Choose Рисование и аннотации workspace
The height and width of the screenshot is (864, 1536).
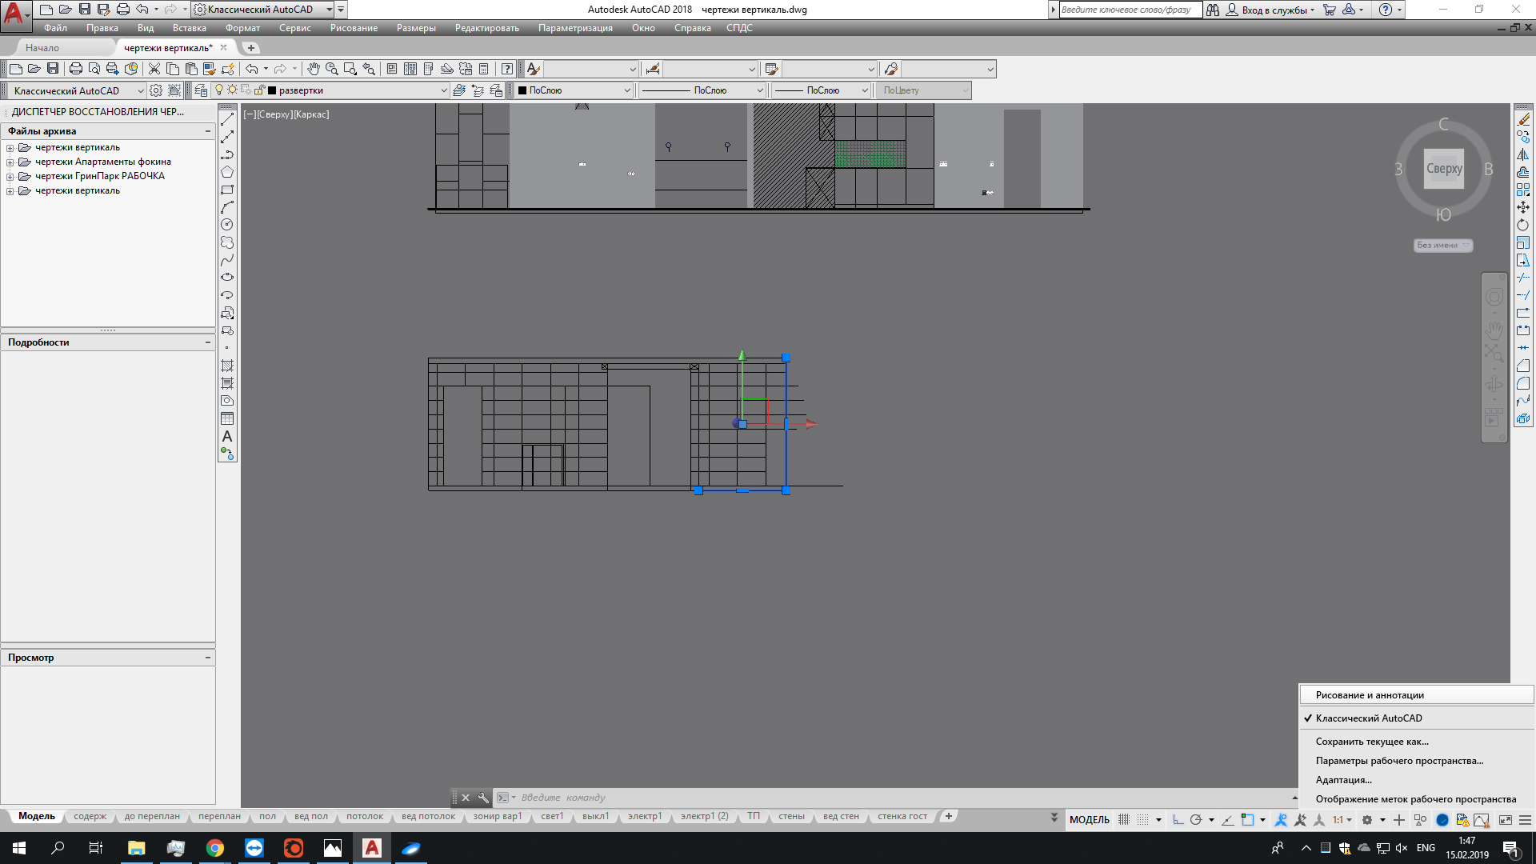pyautogui.click(x=1369, y=695)
